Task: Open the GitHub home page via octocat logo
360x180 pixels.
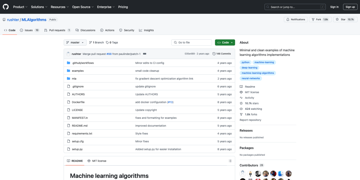Action: 5,7
